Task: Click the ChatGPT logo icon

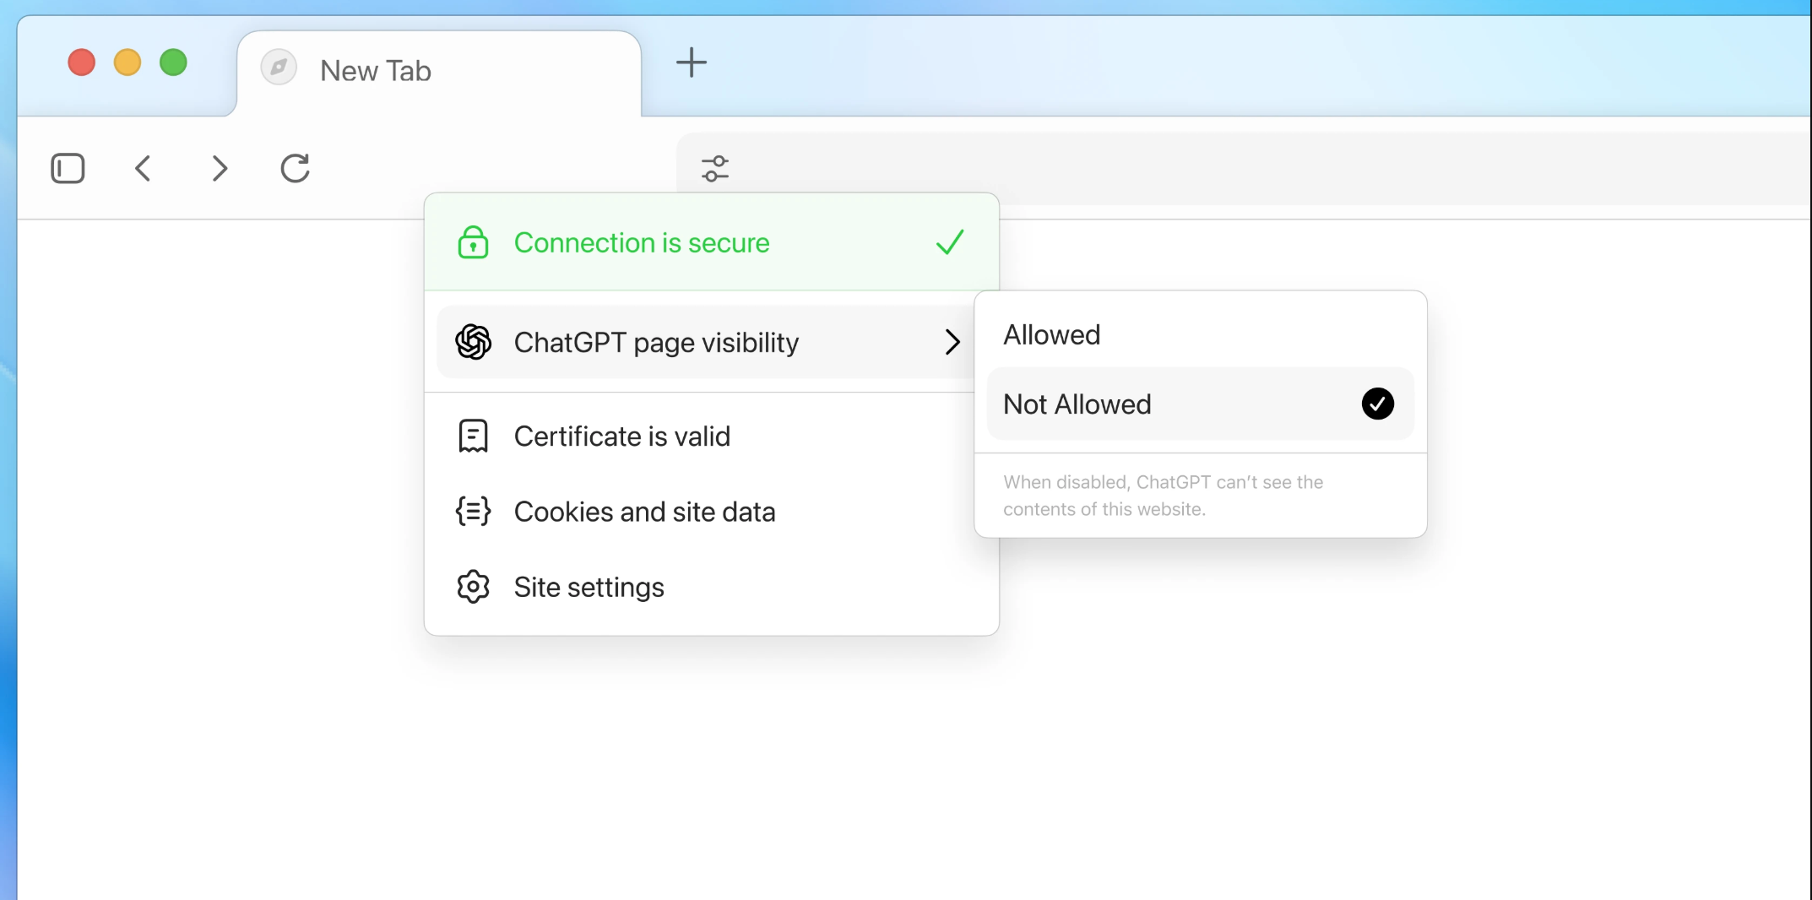Action: (x=473, y=342)
